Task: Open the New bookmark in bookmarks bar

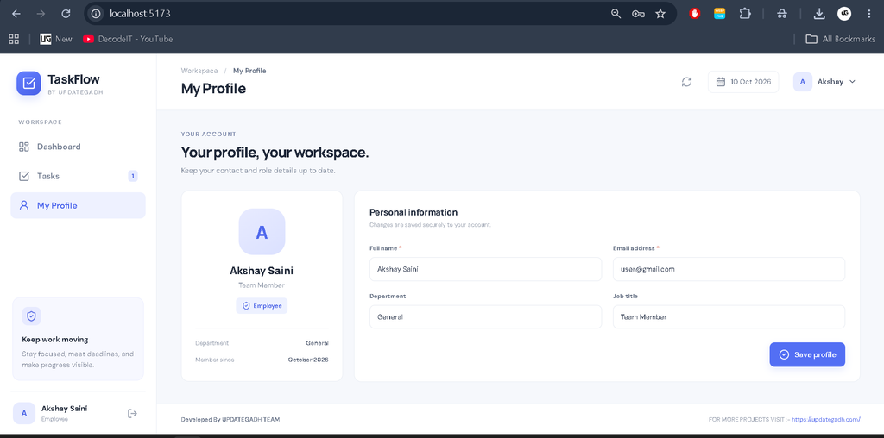Action: [x=56, y=39]
